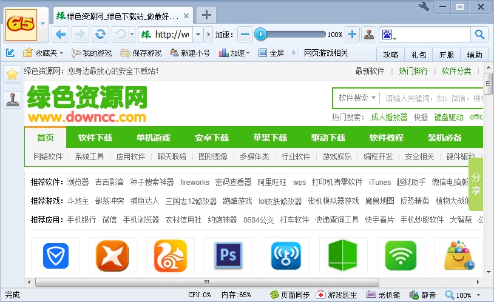Open 游戏医生 in status bar
Image resolution: width=494 pixels, height=302 pixels.
336,295
